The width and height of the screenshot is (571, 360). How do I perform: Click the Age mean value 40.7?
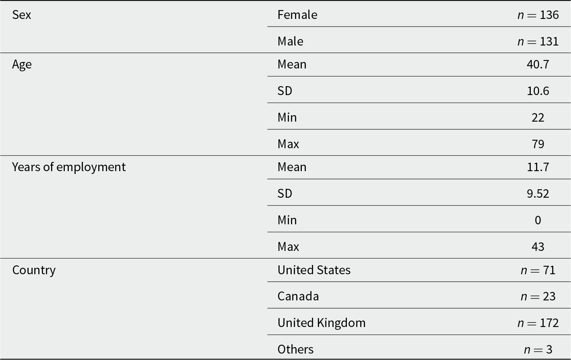pos(538,64)
